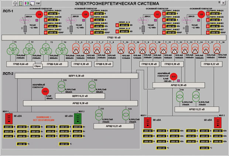Viewport: 229px width, 156px height.
Task: Click the green ИБП 2 unit in ЛСП-2
Action: (x=78, y=119)
